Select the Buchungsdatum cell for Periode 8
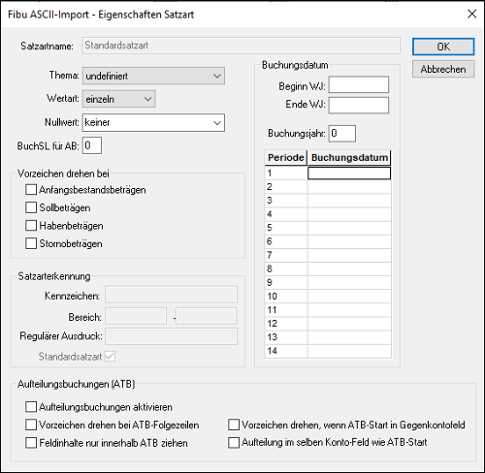Screen dimensions: 485x473 pyautogui.click(x=349, y=268)
